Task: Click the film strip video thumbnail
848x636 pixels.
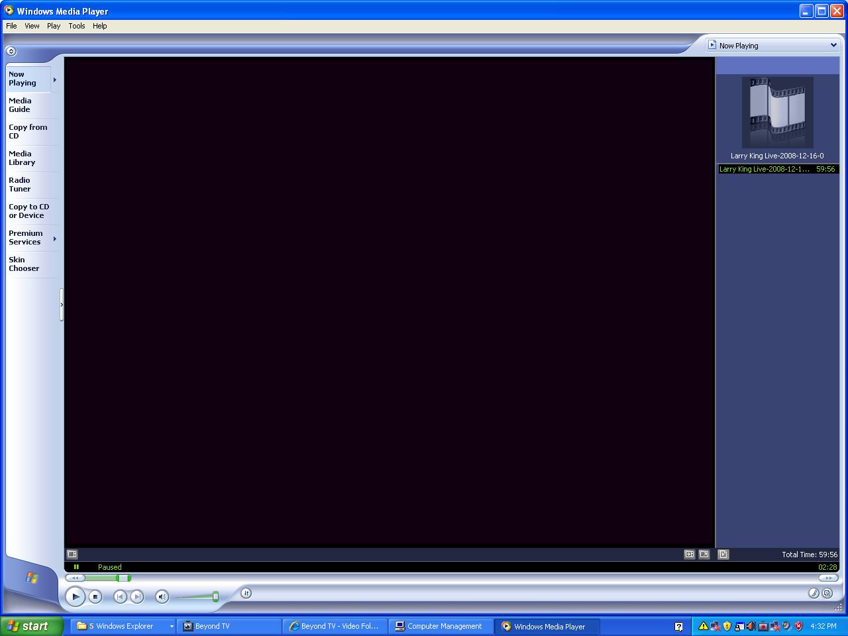Action: coord(777,112)
